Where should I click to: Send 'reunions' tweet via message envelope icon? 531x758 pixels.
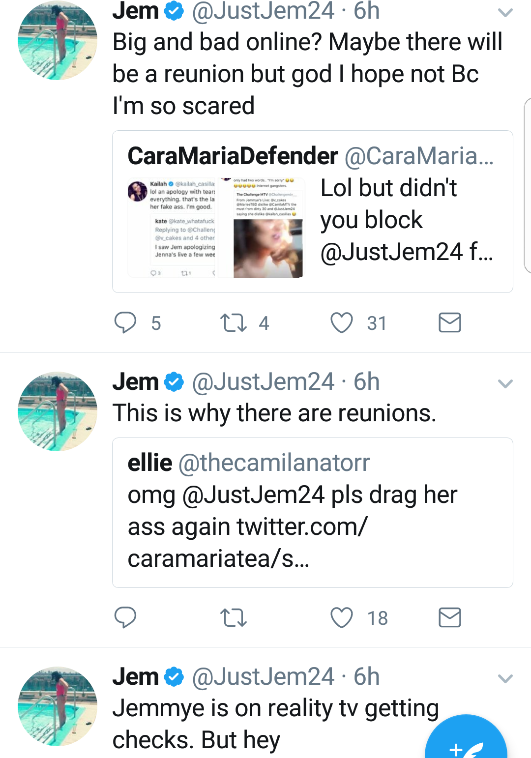[449, 617]
